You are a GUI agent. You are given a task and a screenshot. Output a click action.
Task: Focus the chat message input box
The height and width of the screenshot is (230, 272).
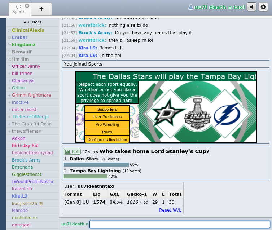coord(180,224)
